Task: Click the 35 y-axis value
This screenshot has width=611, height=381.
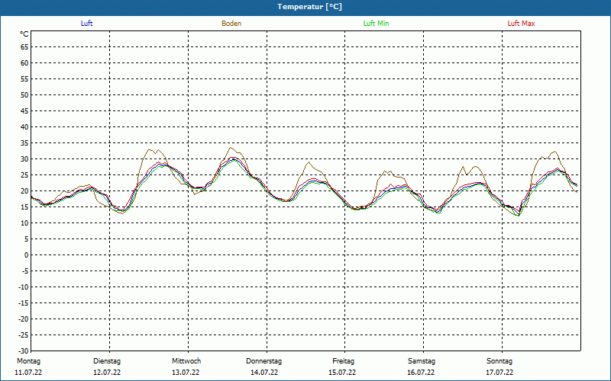Action: coord(24,143)
